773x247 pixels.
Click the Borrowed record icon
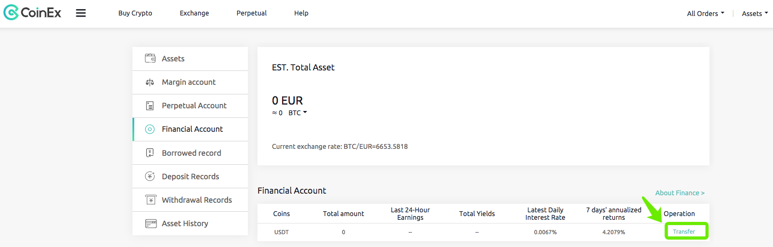[x=150, y=153]
